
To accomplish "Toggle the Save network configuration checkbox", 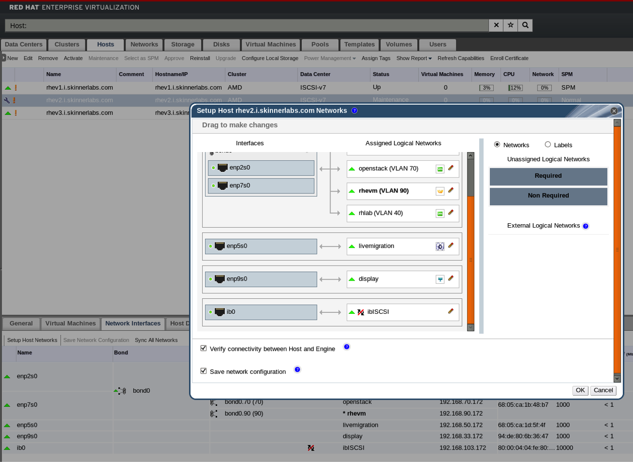I will click(x=204, y=371).
